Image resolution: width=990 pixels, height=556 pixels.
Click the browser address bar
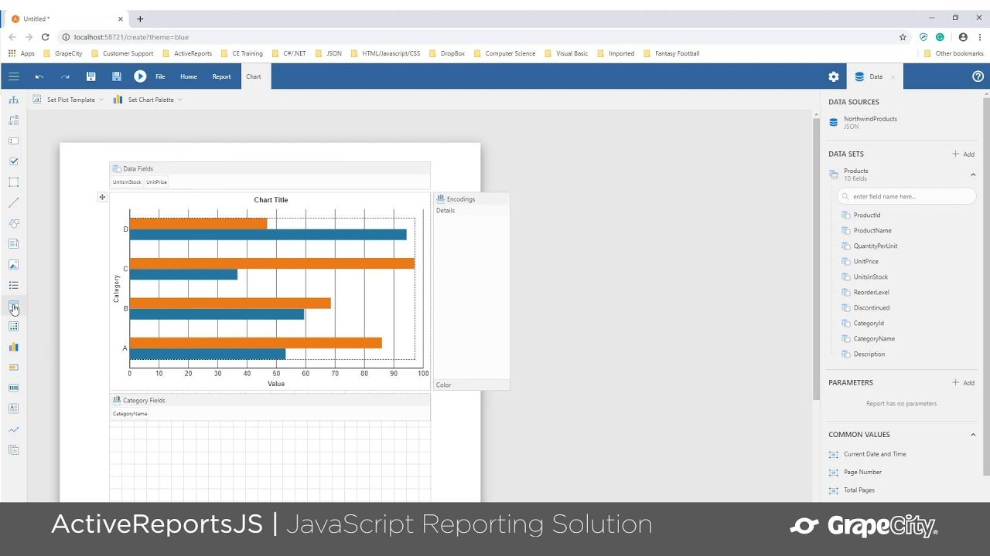480,37
